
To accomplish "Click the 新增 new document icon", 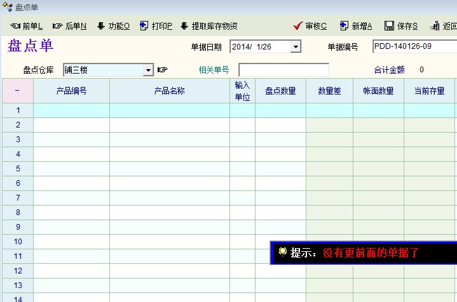I will (x=344, y=26).
